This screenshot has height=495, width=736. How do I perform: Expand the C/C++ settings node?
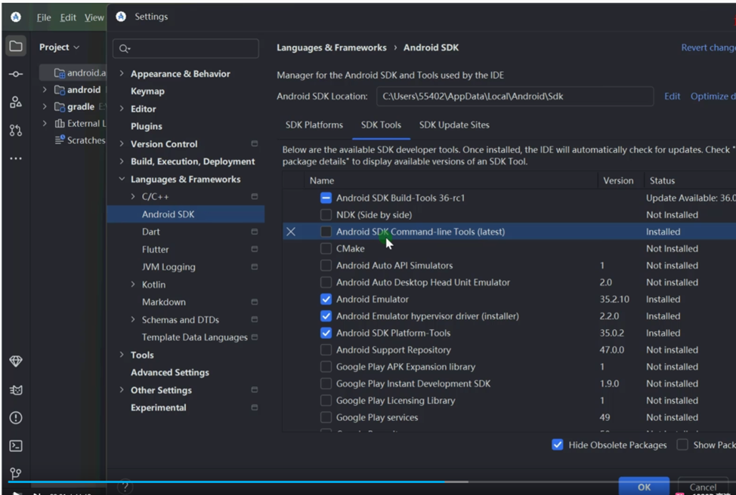click(133, 196)
